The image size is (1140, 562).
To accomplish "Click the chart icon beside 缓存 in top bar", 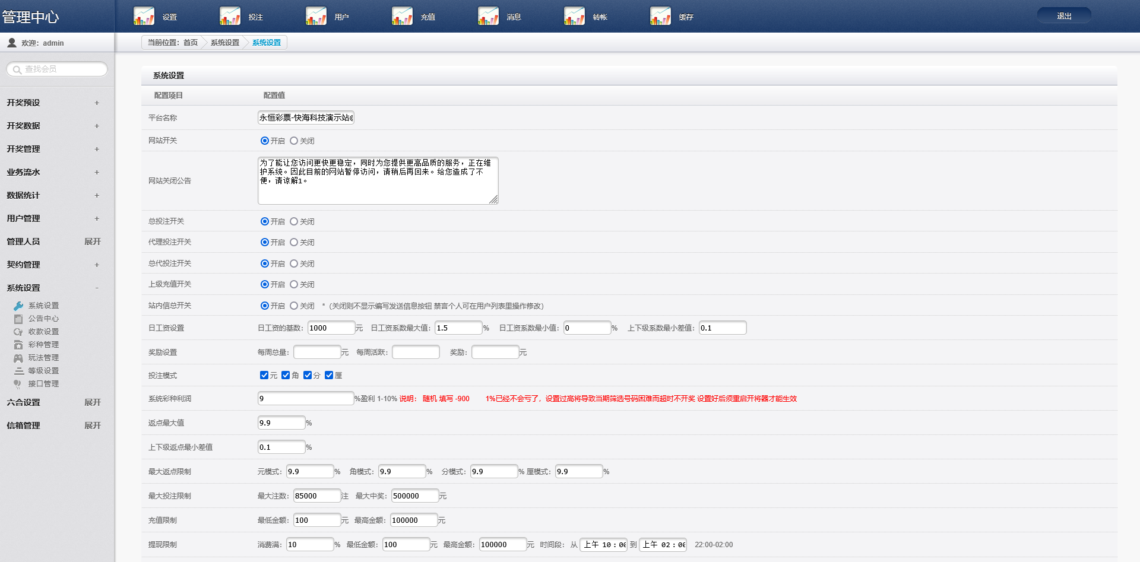I will point(660,16).
